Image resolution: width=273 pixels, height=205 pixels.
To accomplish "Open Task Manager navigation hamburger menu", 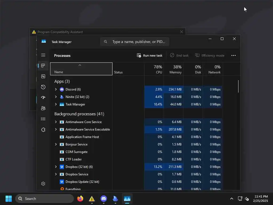I will point(43,55).
